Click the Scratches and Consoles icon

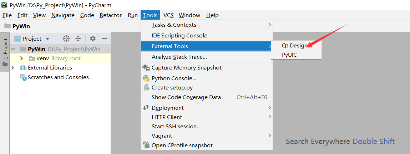pos(23,77)
